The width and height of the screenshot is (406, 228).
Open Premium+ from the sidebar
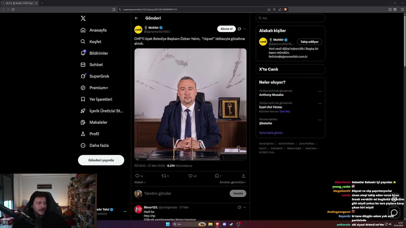click(94, 88)
